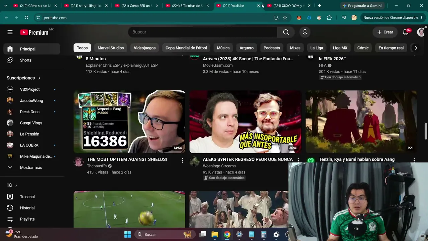Select the Todos filter chip

click(x=82, y=48)
